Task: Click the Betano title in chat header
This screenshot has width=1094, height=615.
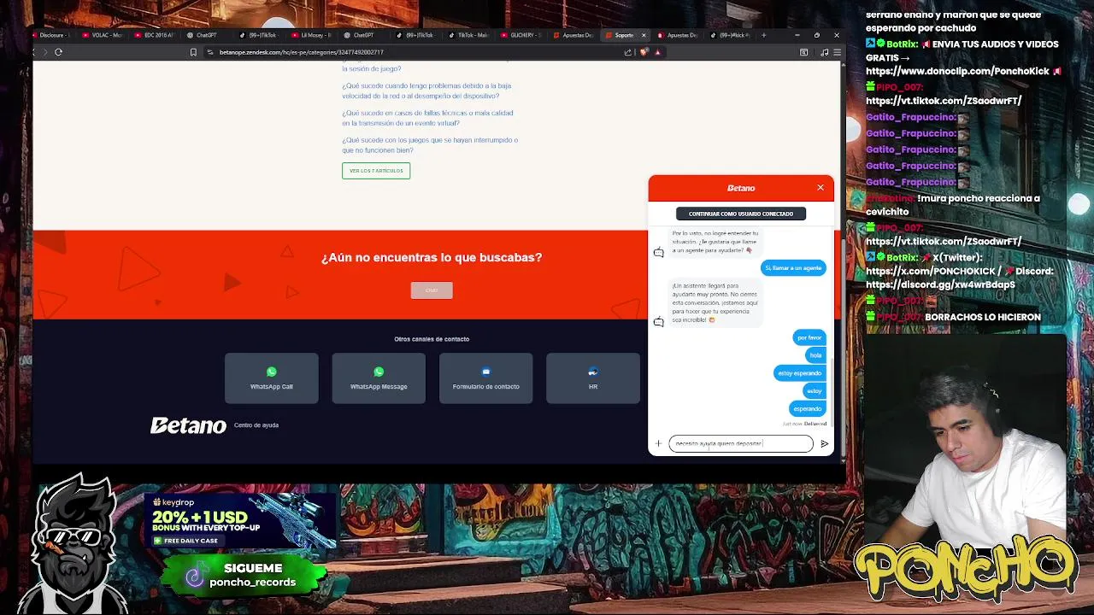Action: [x=741, y=188]
